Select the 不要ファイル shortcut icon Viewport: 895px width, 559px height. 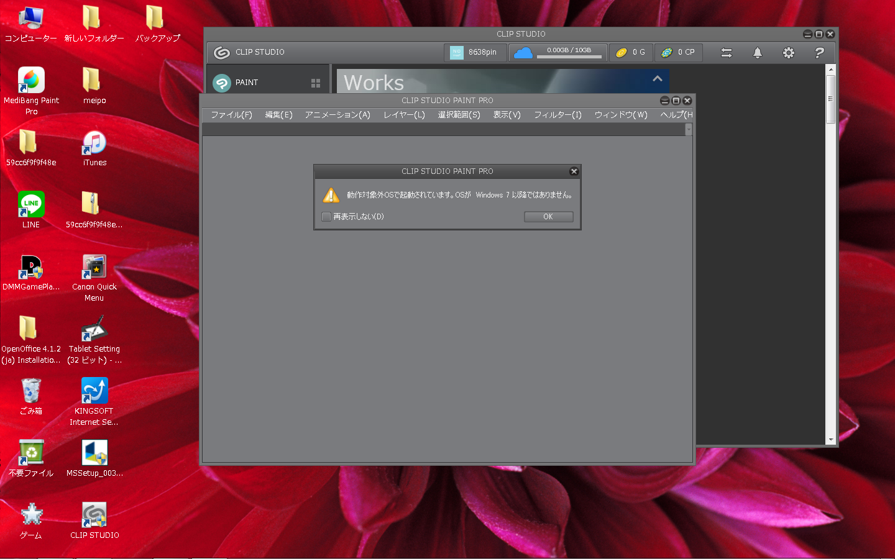coord(31,458)
